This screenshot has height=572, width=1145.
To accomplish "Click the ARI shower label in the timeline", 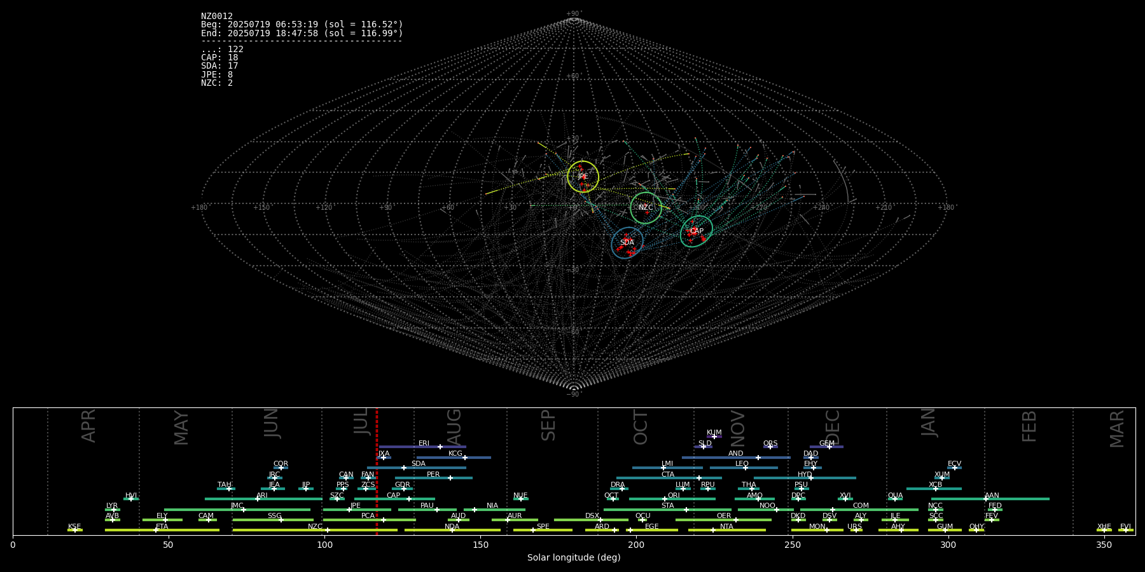I will 262,496.
